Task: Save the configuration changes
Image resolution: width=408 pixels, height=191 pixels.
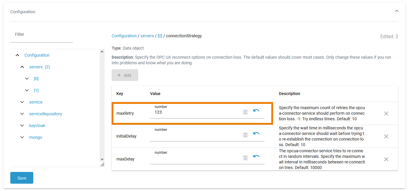Action: 22,178
